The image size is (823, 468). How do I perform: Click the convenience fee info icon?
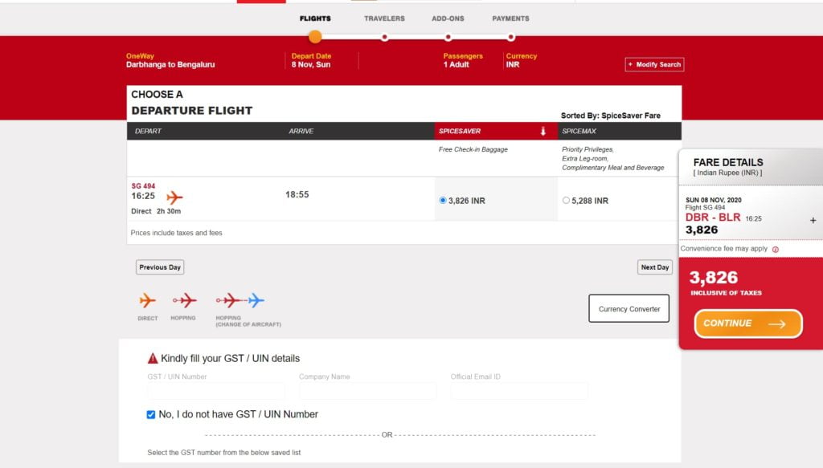click(776, 249)
